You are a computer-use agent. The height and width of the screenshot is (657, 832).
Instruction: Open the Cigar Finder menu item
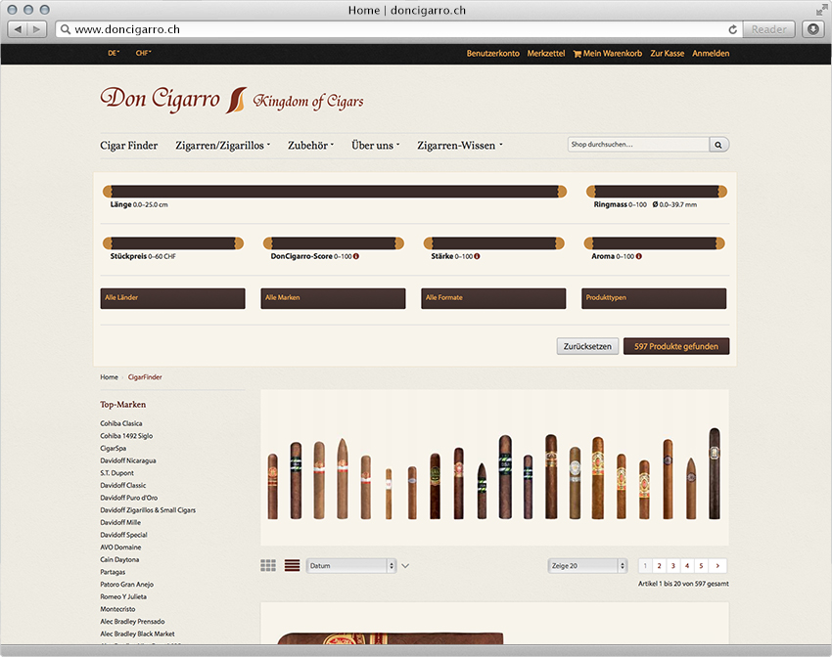[129, 145]
